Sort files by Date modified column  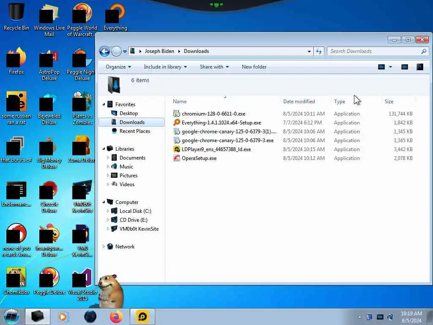point(299,102)
